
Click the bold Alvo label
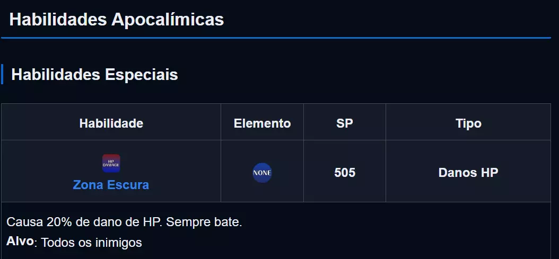click(x=20, y=242)
